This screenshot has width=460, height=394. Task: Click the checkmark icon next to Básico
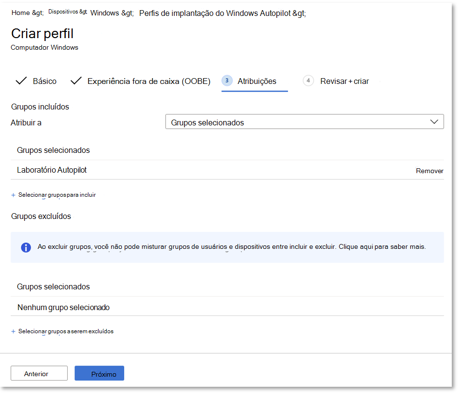(x=21, y=81)
